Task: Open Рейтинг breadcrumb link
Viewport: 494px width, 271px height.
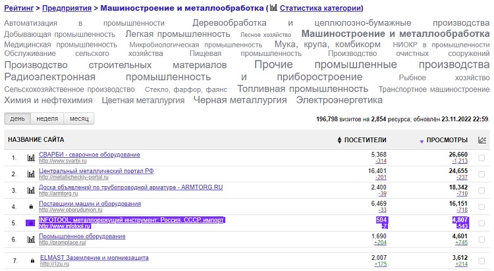Action: tap(19, 8)
